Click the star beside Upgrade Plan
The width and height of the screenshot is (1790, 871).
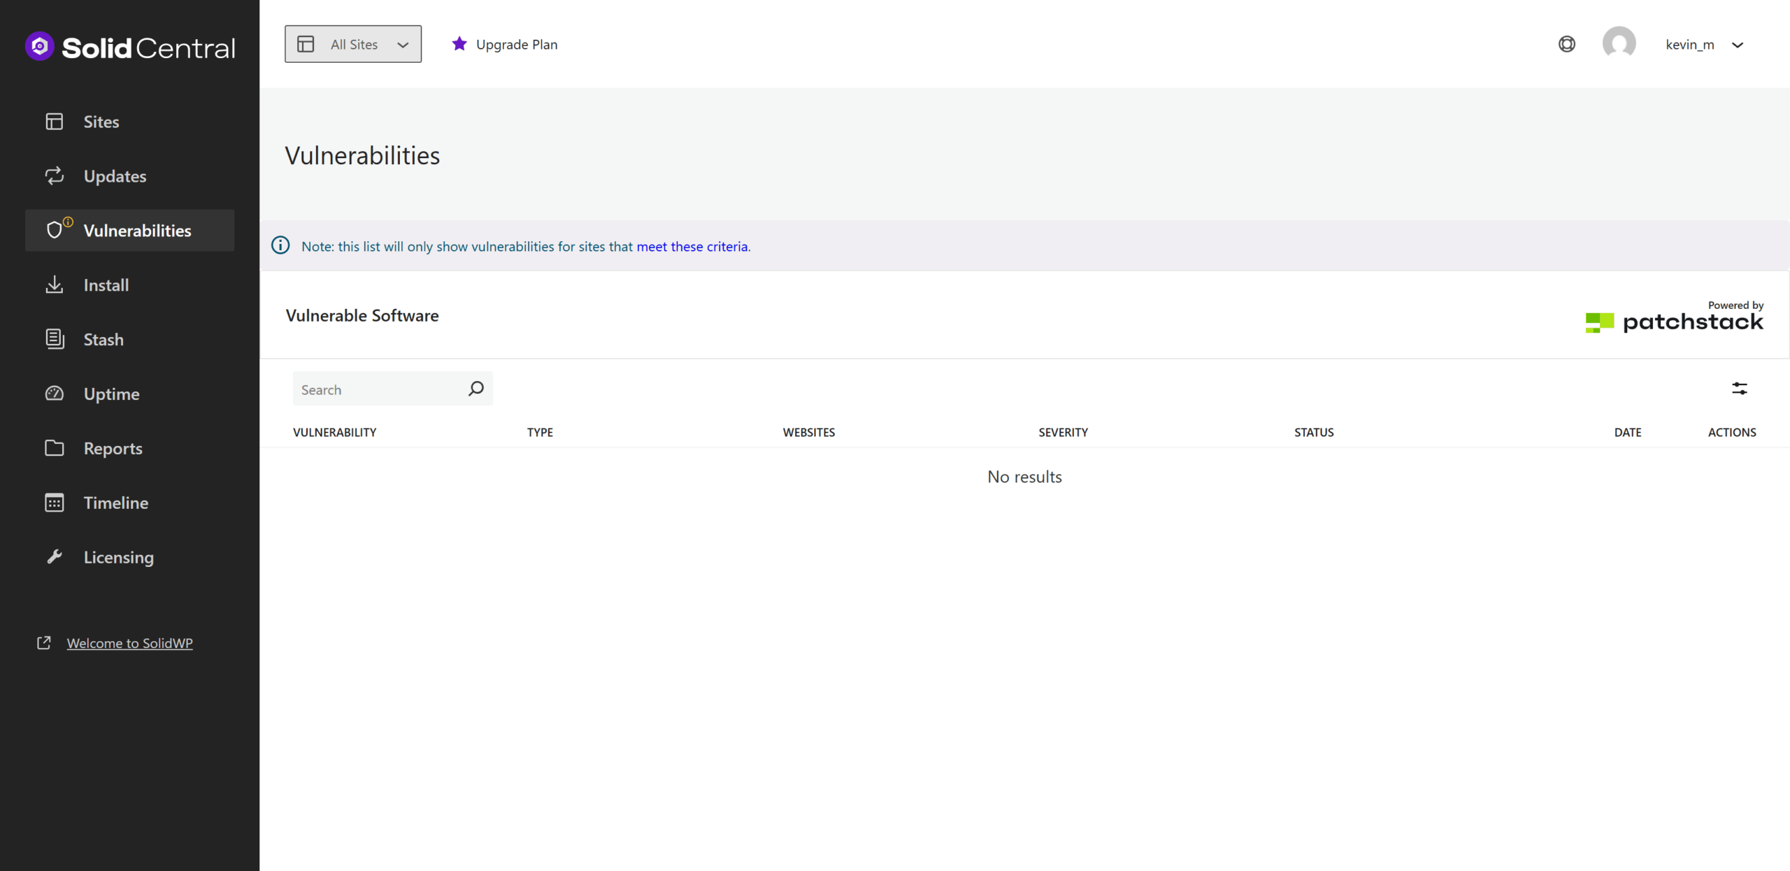459,43
